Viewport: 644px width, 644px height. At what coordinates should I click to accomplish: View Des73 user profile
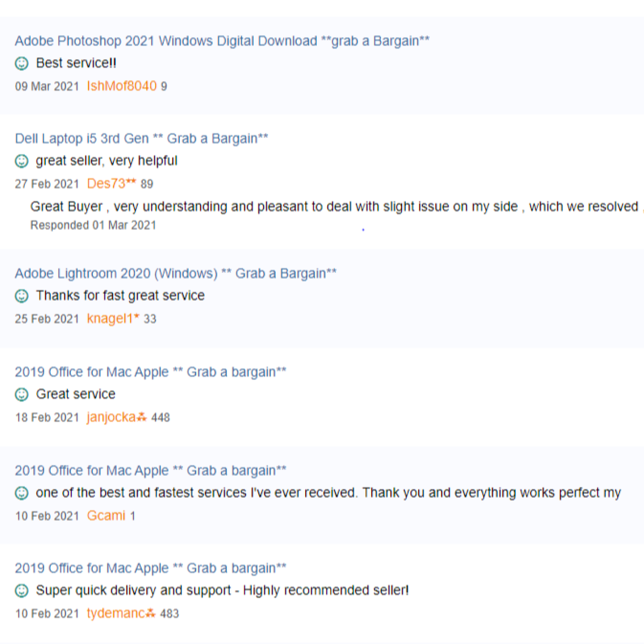pos(106,184)
